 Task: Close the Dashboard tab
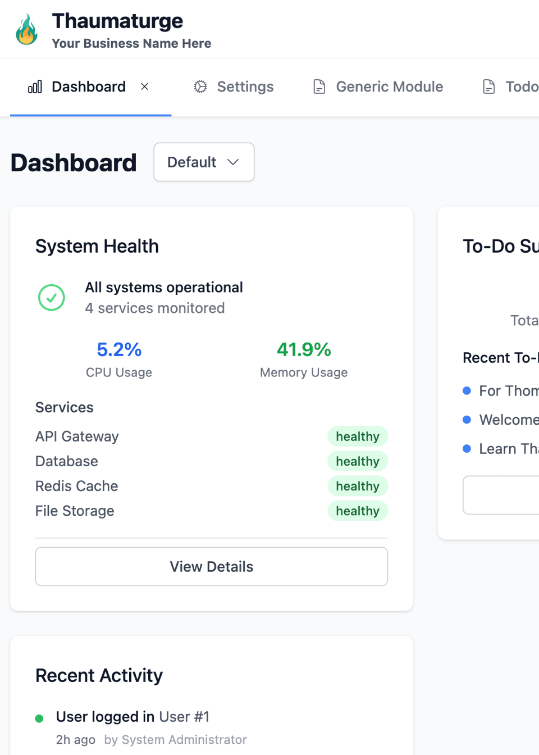click(x=144, y=87)
